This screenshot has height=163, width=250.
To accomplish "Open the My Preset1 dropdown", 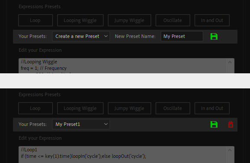I will 81,124.
